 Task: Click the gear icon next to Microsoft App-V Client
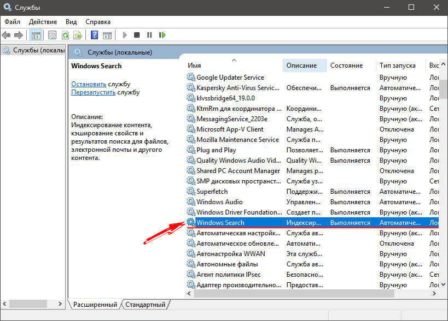(x=190, y=129)
